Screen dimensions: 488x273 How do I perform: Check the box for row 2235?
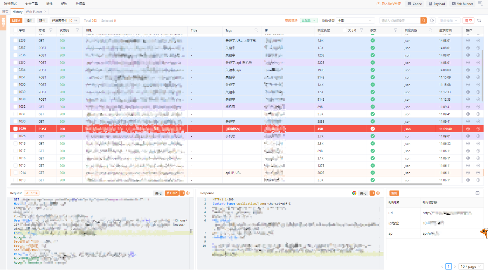tap(15, 63)
